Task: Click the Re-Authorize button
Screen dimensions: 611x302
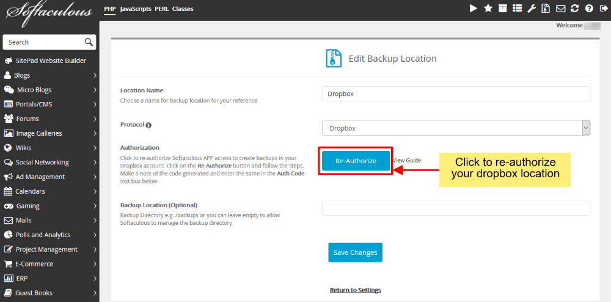Action: click(x=356, y=161)
